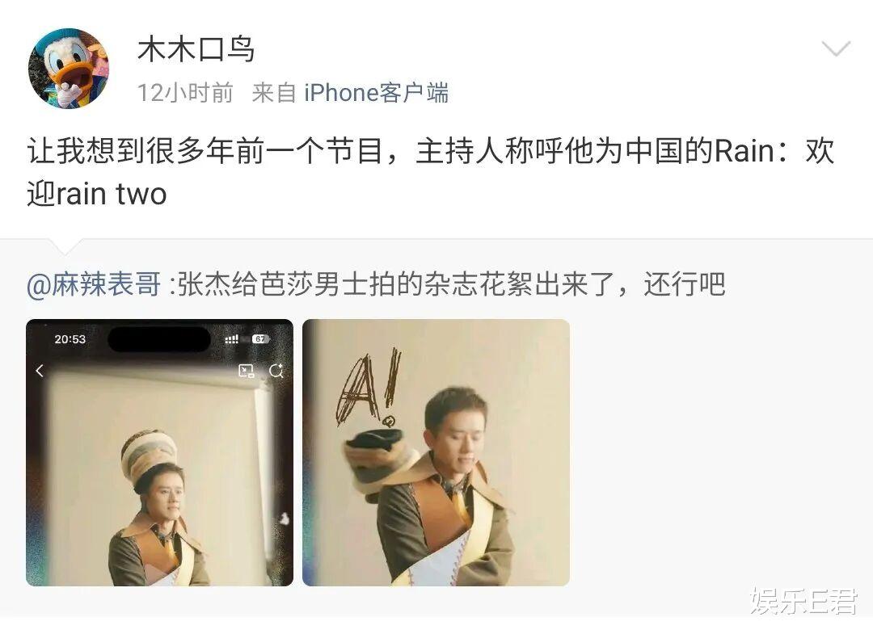
Task: Tap the 20:53 clock in screenshot
Action: point(70,339)
